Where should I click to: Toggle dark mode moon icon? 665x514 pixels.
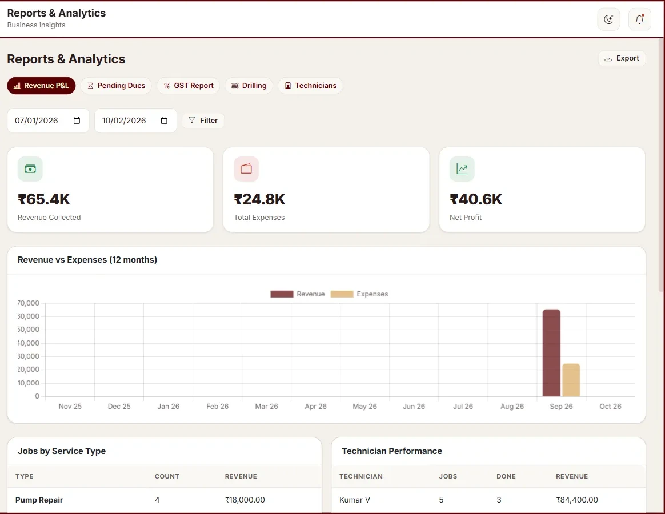click(x=608, y=19)
